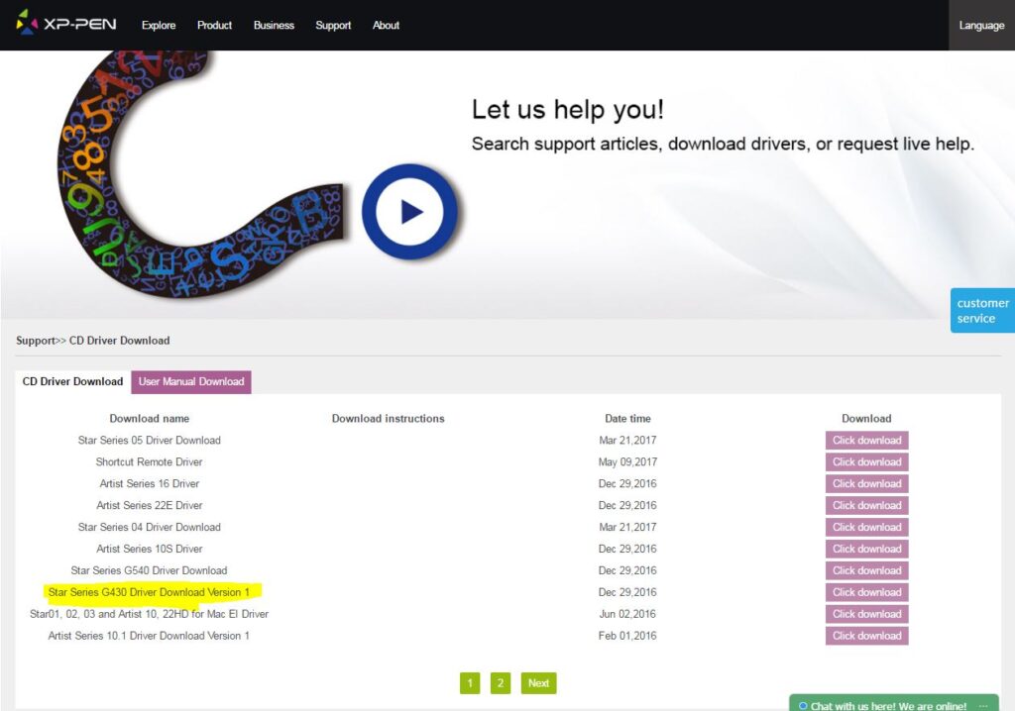1015x711 pixels.
Task: Click the Let us help you heading
Action: click(x=568, y=109)
